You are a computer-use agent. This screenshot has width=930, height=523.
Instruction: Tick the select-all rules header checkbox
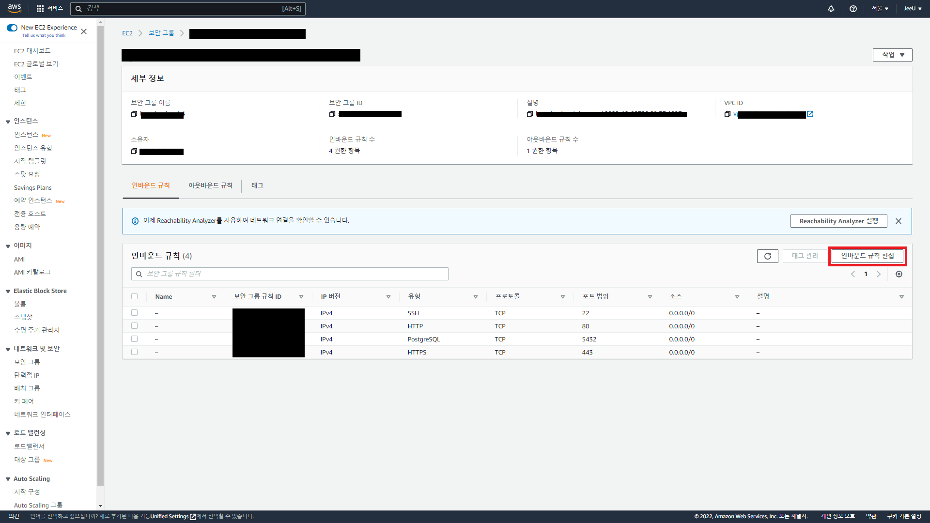[x=135, y=296]
